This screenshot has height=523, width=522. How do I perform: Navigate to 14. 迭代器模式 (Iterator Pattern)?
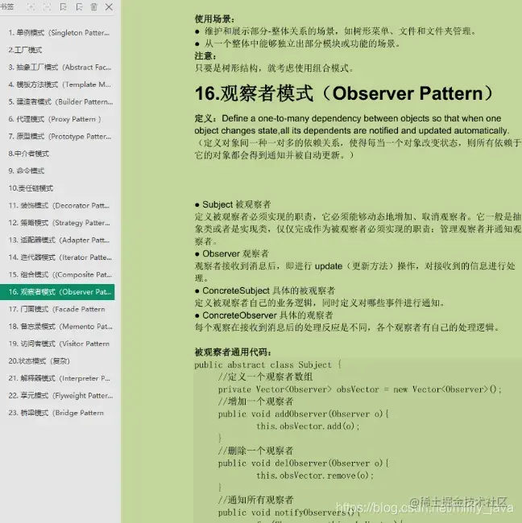pos(59,257)
